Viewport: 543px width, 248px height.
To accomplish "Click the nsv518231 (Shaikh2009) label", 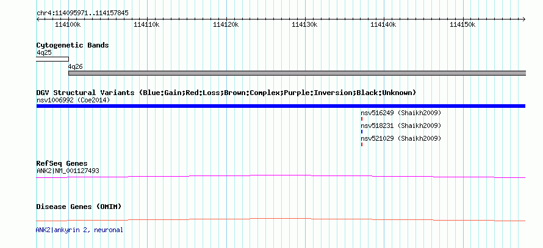I will click(x=401, y=126).
